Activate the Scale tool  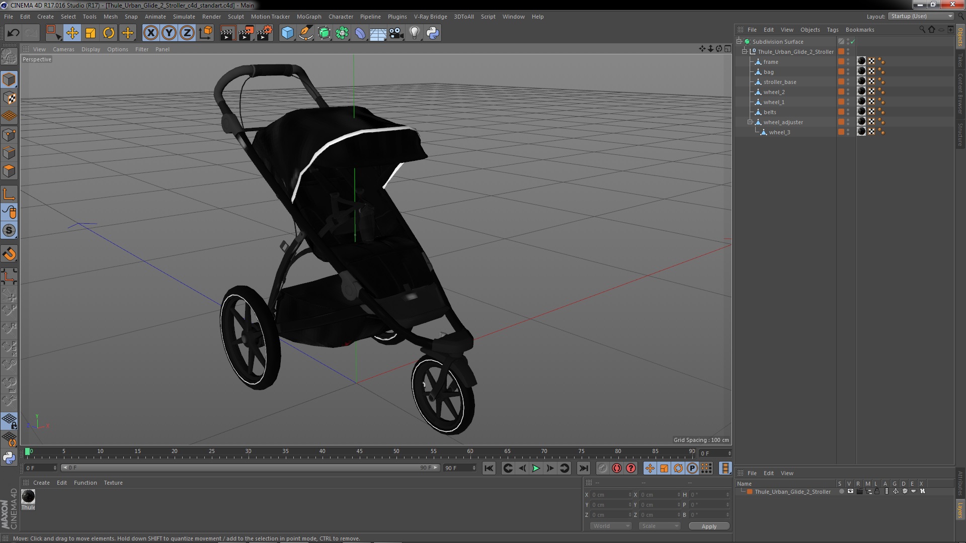coord(91,33)
